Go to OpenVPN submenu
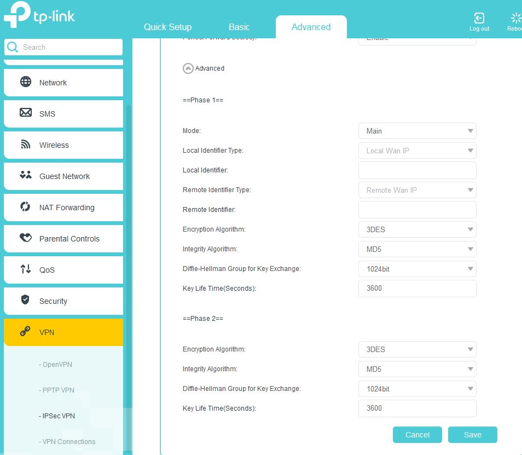The height and width of the screenshot is (455, 522). click(x=56, y=365)
